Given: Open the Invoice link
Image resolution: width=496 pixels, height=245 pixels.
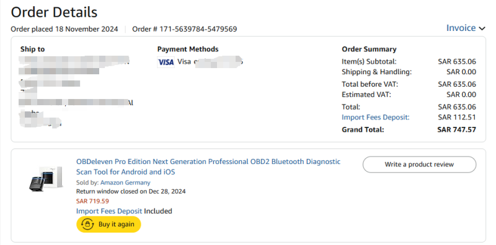Looking at the screenshot, I should (461, 28).
